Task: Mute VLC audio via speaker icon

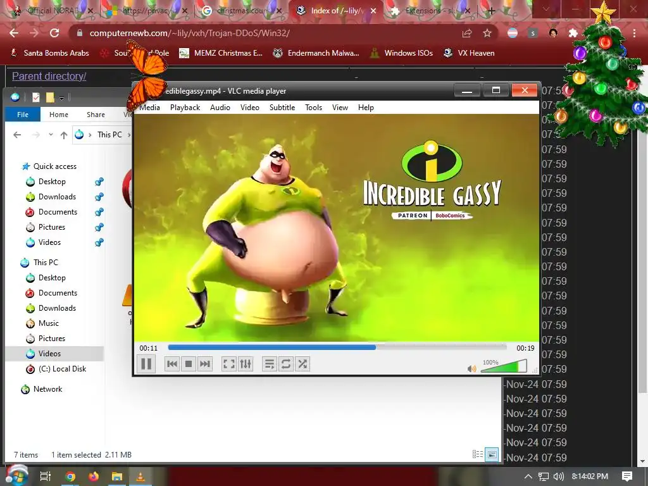Action: [471, 368]
